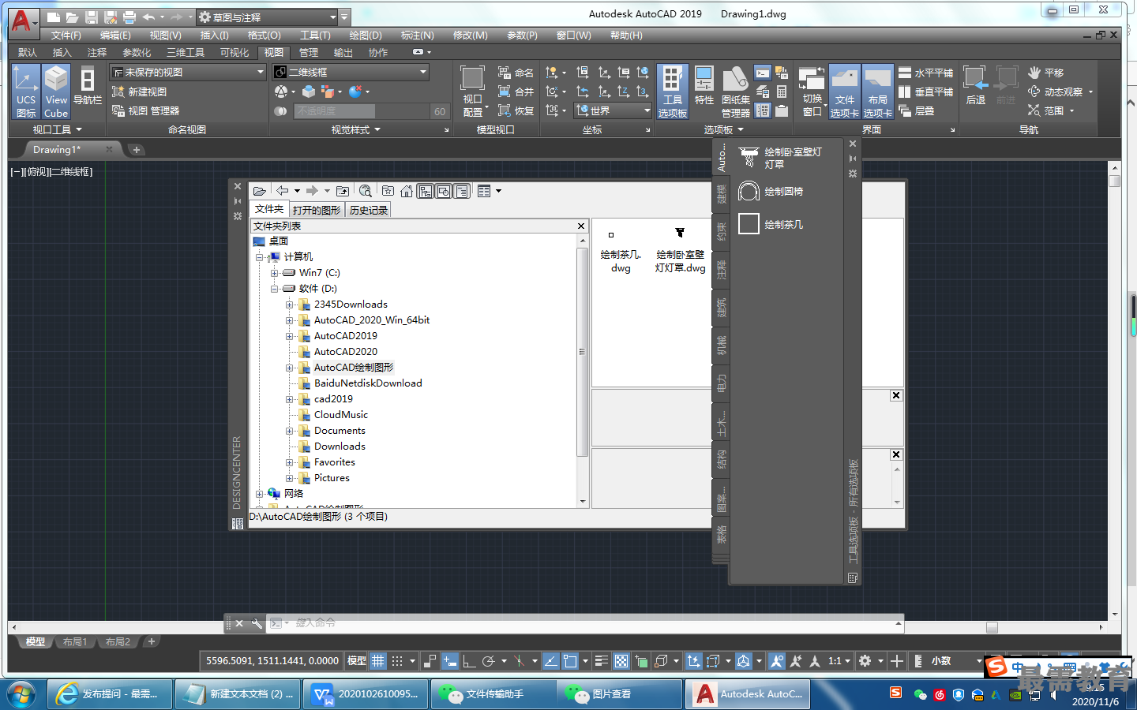Open the DesignCenter Views dropdown arrow
The width and height of the screenshot is (1137, 710).
(x=498, y=191)
